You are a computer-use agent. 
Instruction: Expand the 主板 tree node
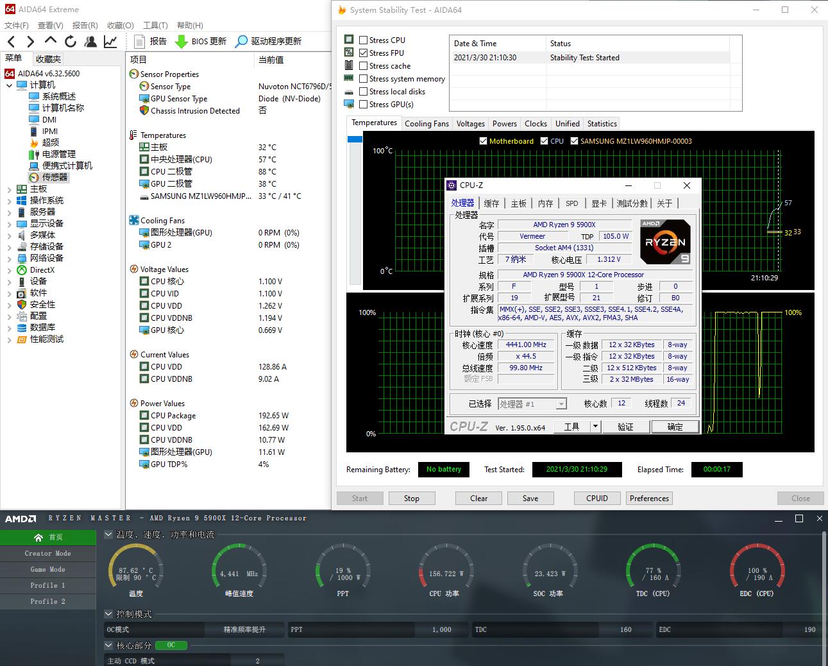click(9, 189)
